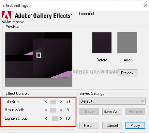Click the Lighten Grout slider thumb
The image size is (149, 133).
click(x=55, y=119)
